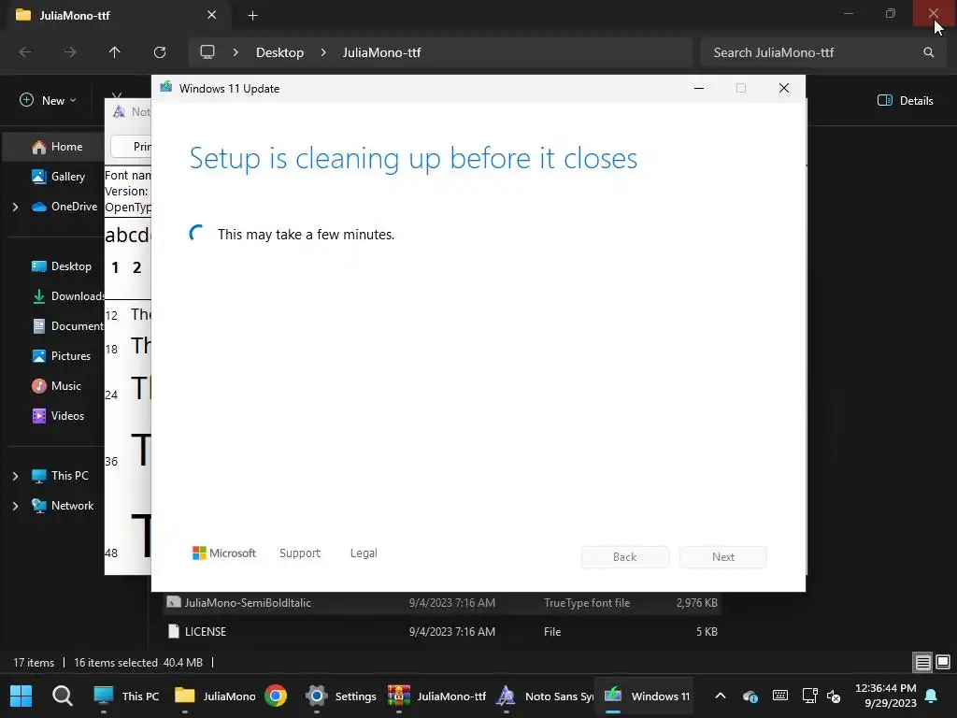Click the OneDrive tray icon
The height and width of the screenshot is (718, 957).
[750, 696]
